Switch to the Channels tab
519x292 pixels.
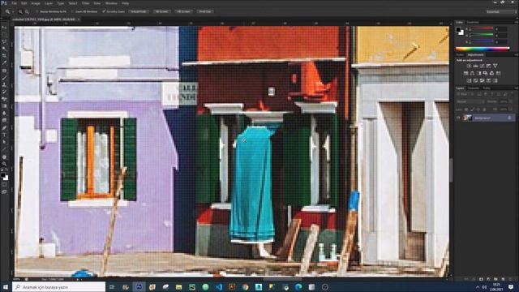click(x=474, y=88)
